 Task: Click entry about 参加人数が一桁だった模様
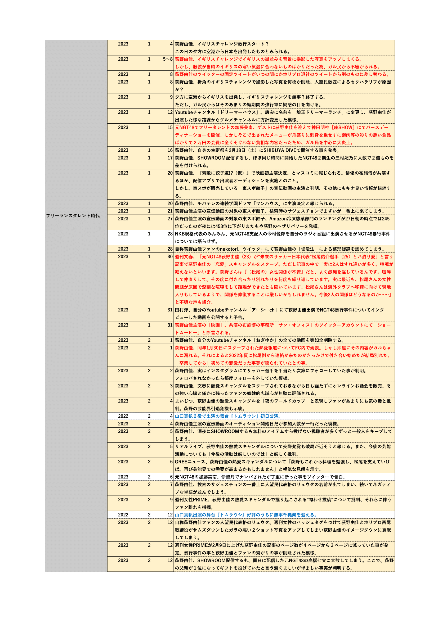(x=284, y=424)
